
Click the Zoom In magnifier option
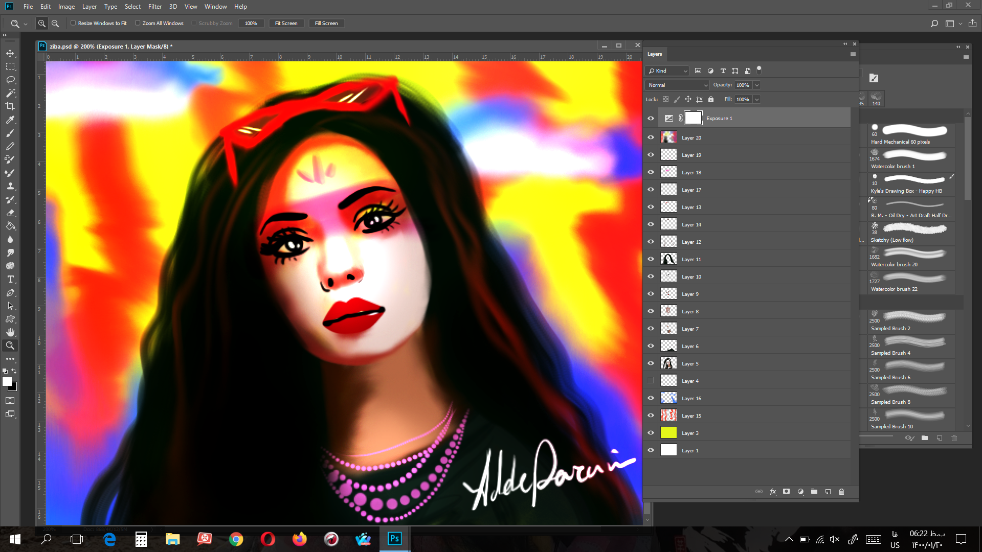[x=42, y=24]
